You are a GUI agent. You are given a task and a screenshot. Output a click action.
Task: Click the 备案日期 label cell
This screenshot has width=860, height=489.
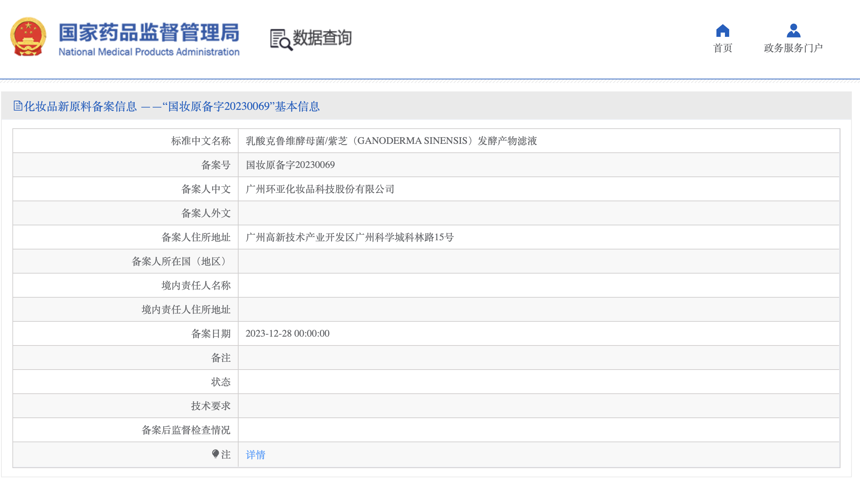point(125,334)
